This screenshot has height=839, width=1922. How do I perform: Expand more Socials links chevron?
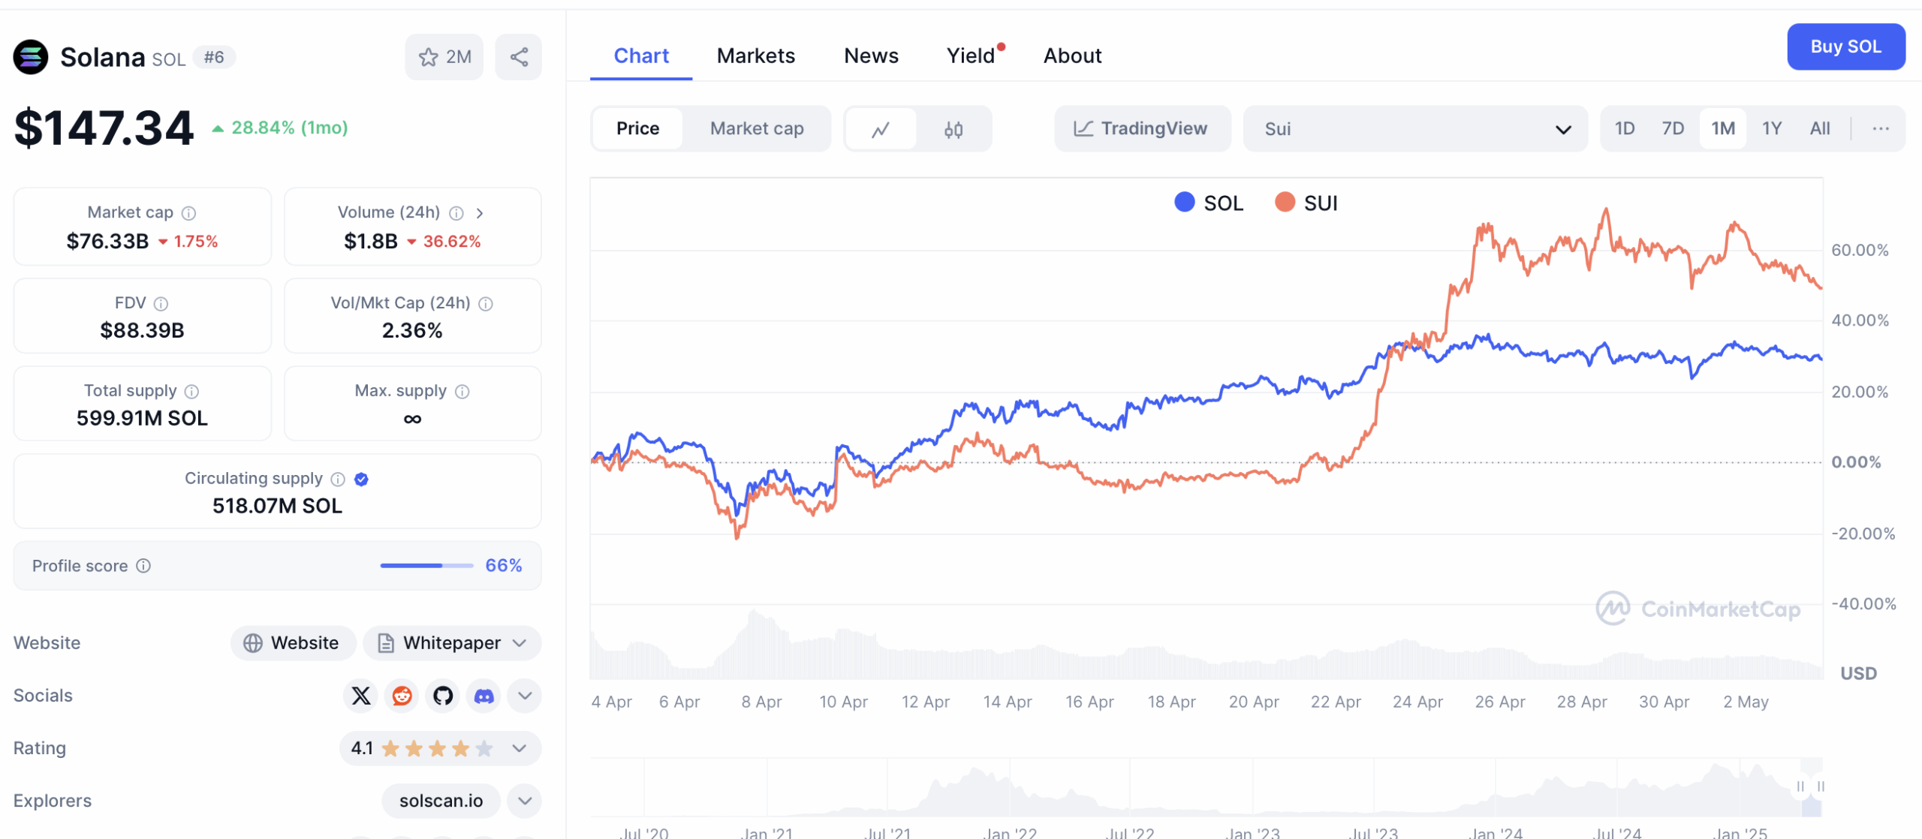[x=525, y=696]
